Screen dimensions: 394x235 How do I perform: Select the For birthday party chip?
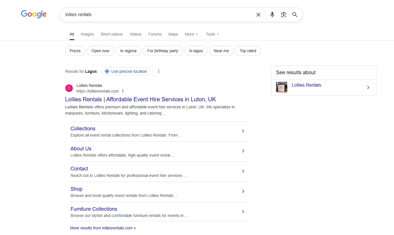163,51
